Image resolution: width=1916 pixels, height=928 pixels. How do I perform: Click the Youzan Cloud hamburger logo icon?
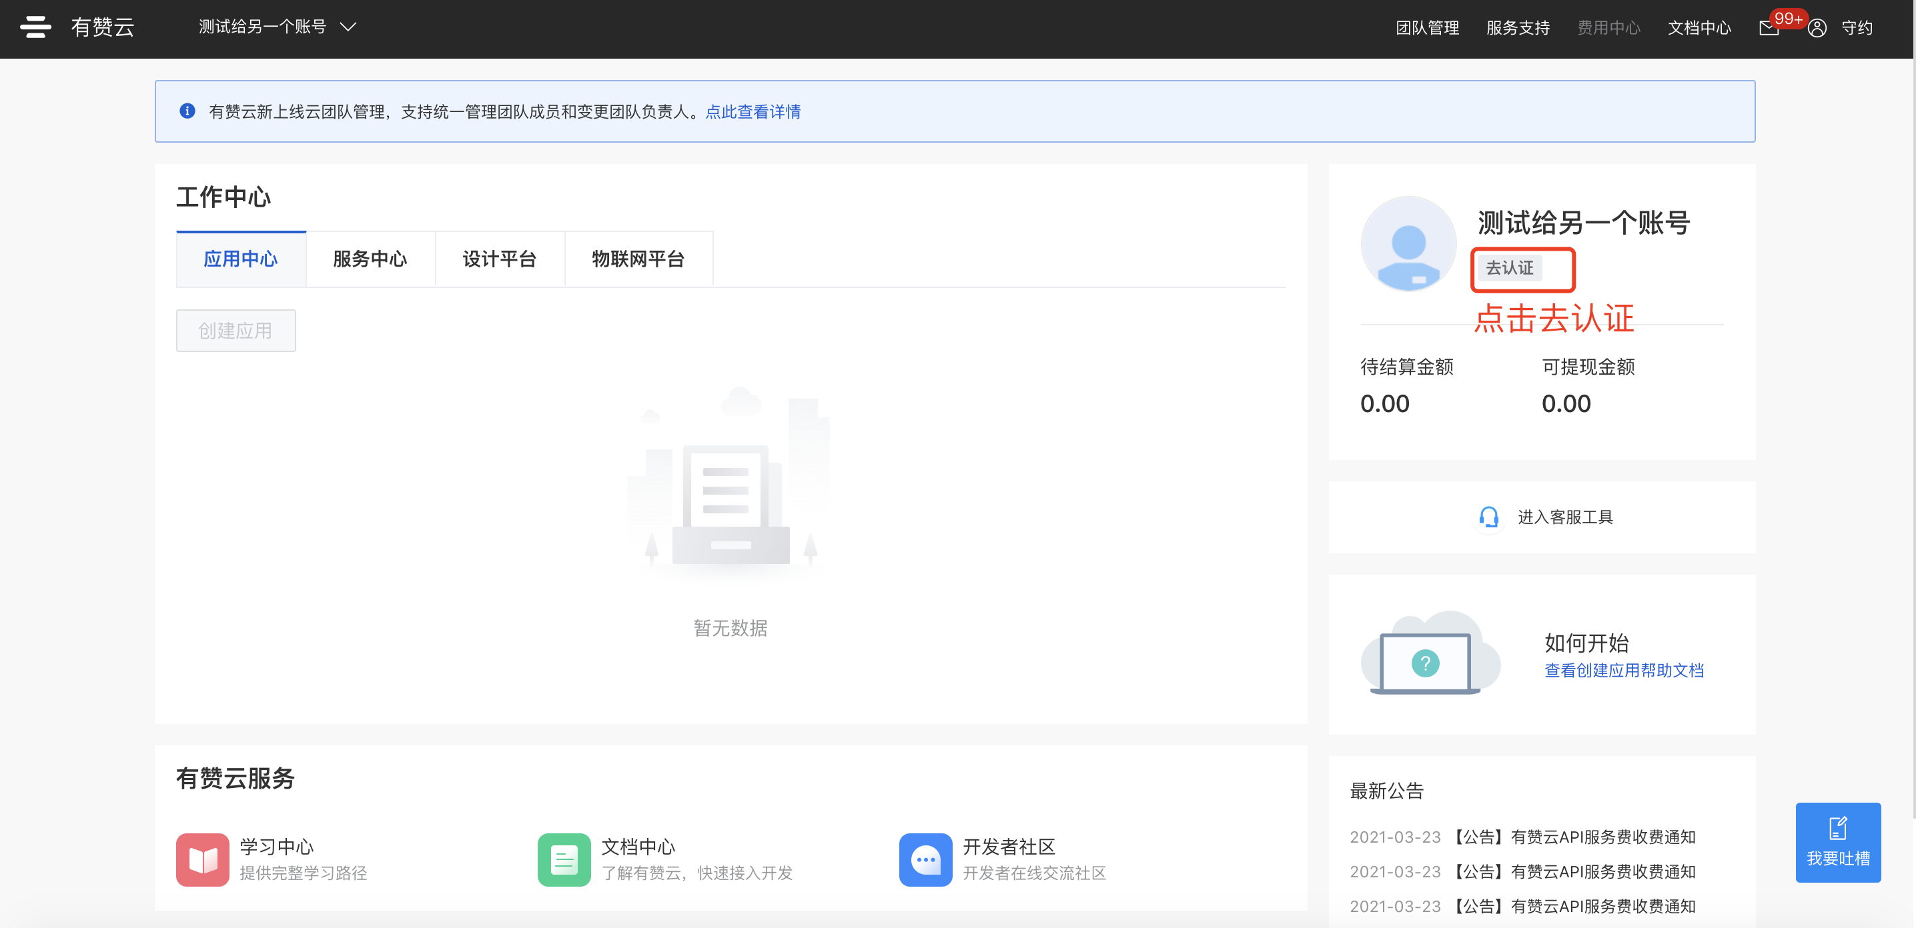[x=36, y=27]
